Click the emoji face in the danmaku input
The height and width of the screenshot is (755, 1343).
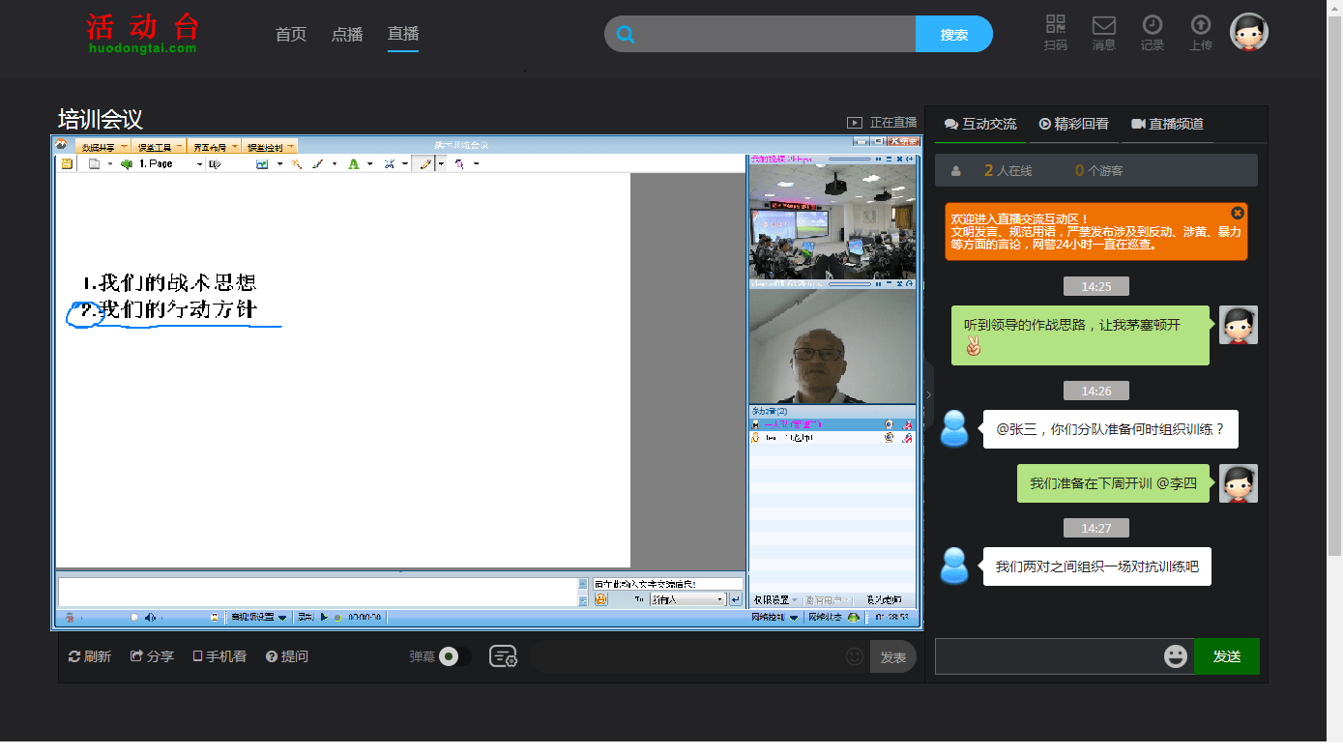(x=854, y=656)
